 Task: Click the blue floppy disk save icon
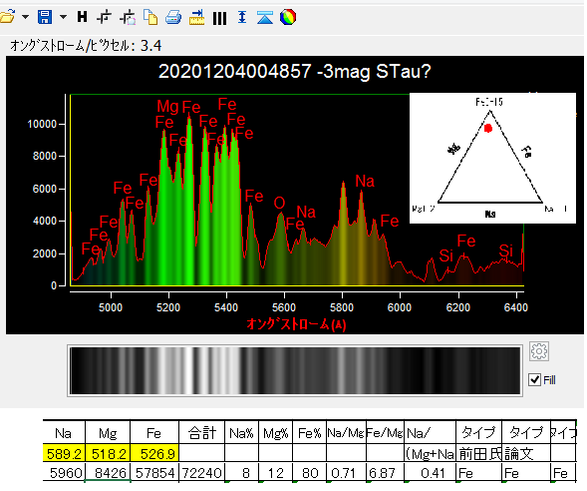pyautogui.click(x=45, y=17)
